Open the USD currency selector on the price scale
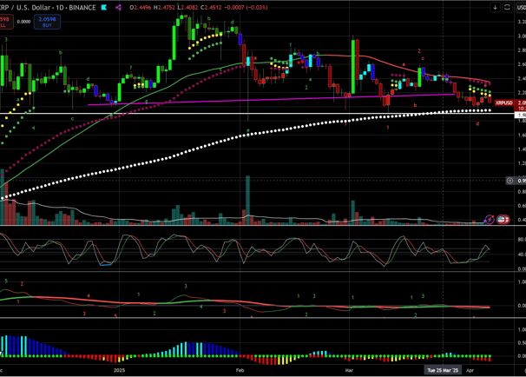 521,8
